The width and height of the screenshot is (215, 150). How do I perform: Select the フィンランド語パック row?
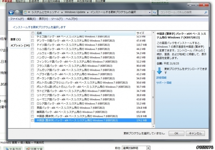(x=93, y=62)
